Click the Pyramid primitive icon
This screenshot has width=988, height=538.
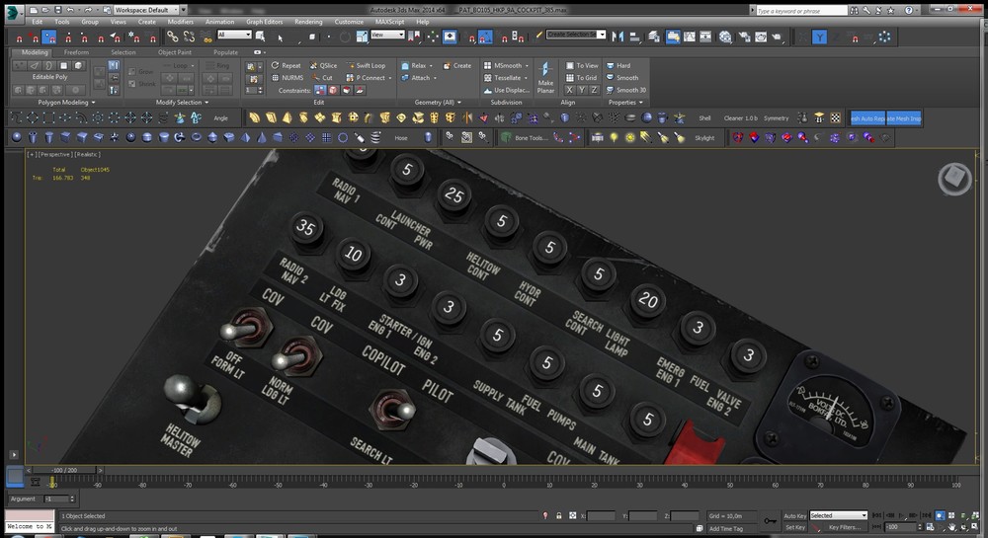coord(245,137)
